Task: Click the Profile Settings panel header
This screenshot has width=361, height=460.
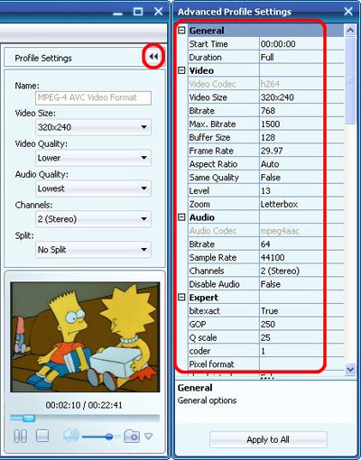Action: pyautogui.click(x=85, y=58)
